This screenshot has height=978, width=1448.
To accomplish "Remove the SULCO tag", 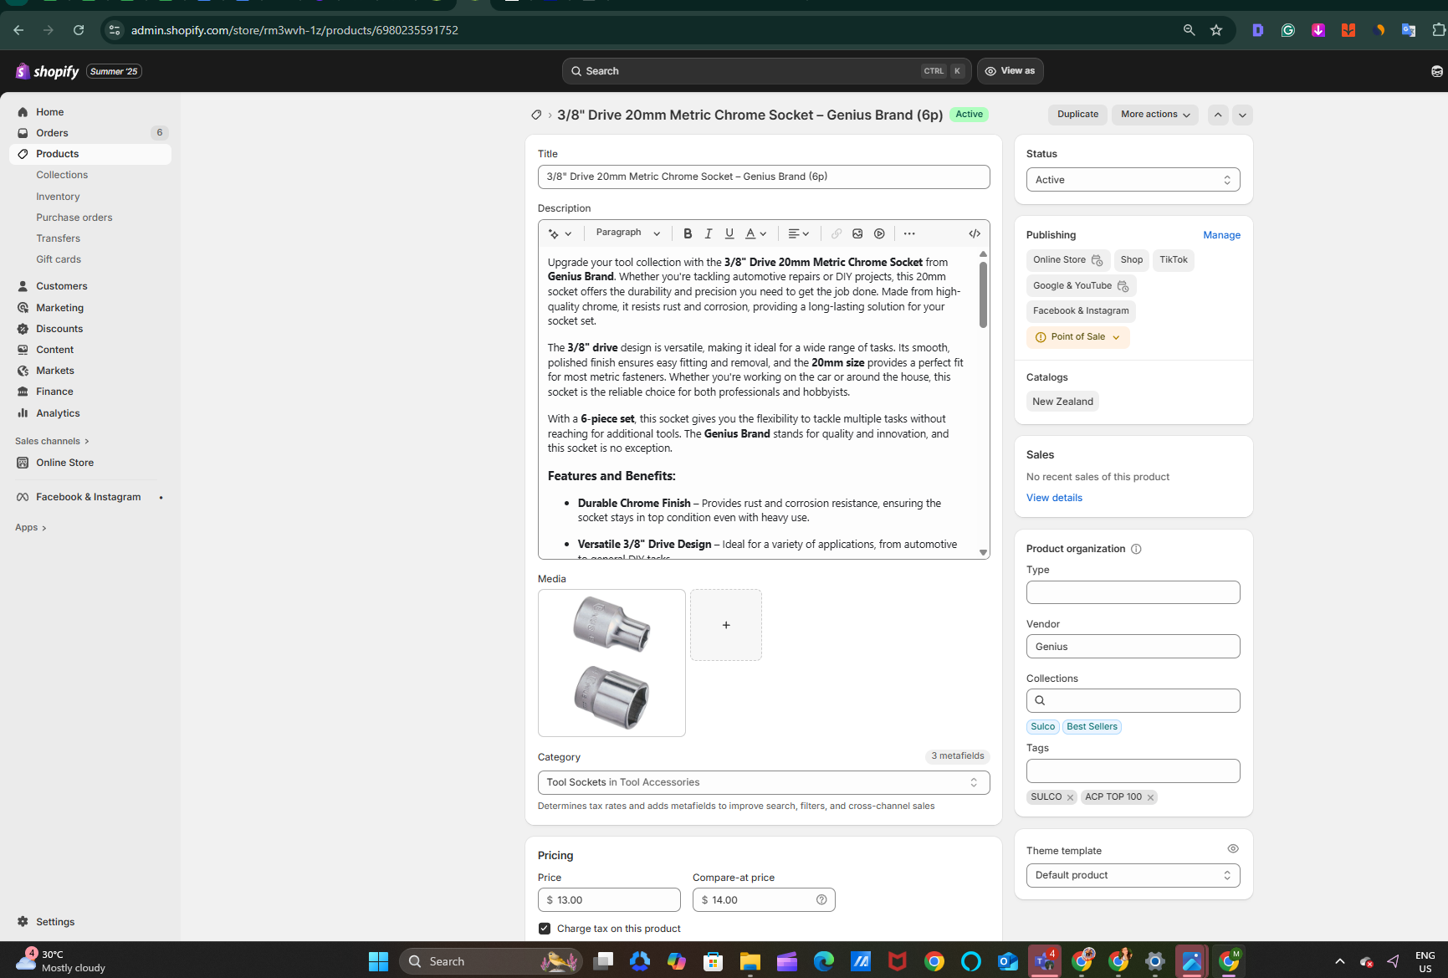I will tap(1070, 797).
